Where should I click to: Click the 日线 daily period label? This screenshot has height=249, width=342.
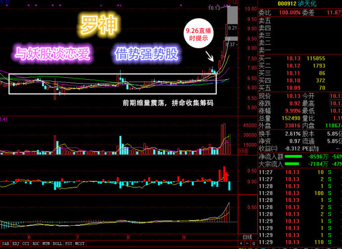247,237
